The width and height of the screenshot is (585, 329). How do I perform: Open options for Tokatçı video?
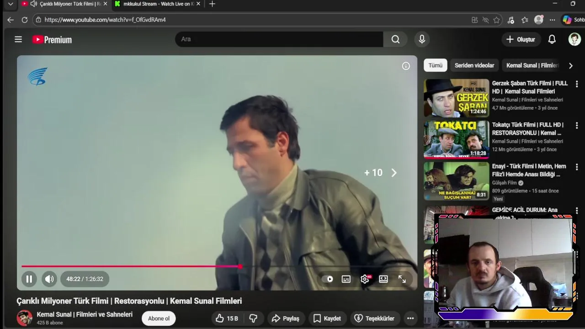(577, 125)
